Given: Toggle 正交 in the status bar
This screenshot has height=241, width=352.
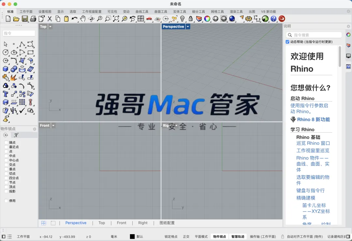Looking at the screenshot, I should click(186, 236).
